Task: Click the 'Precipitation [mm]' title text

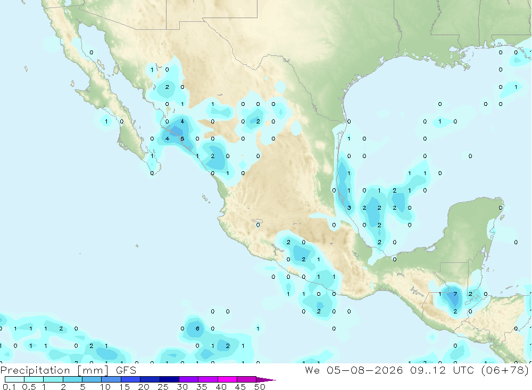Action: [54, 370]
